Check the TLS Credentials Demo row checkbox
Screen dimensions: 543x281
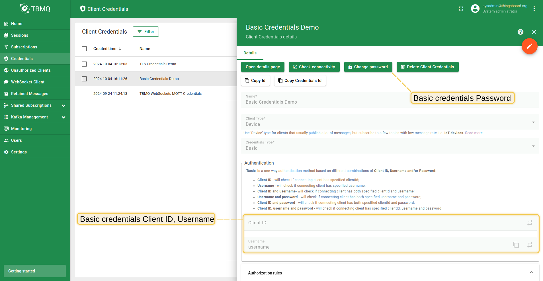84,64
